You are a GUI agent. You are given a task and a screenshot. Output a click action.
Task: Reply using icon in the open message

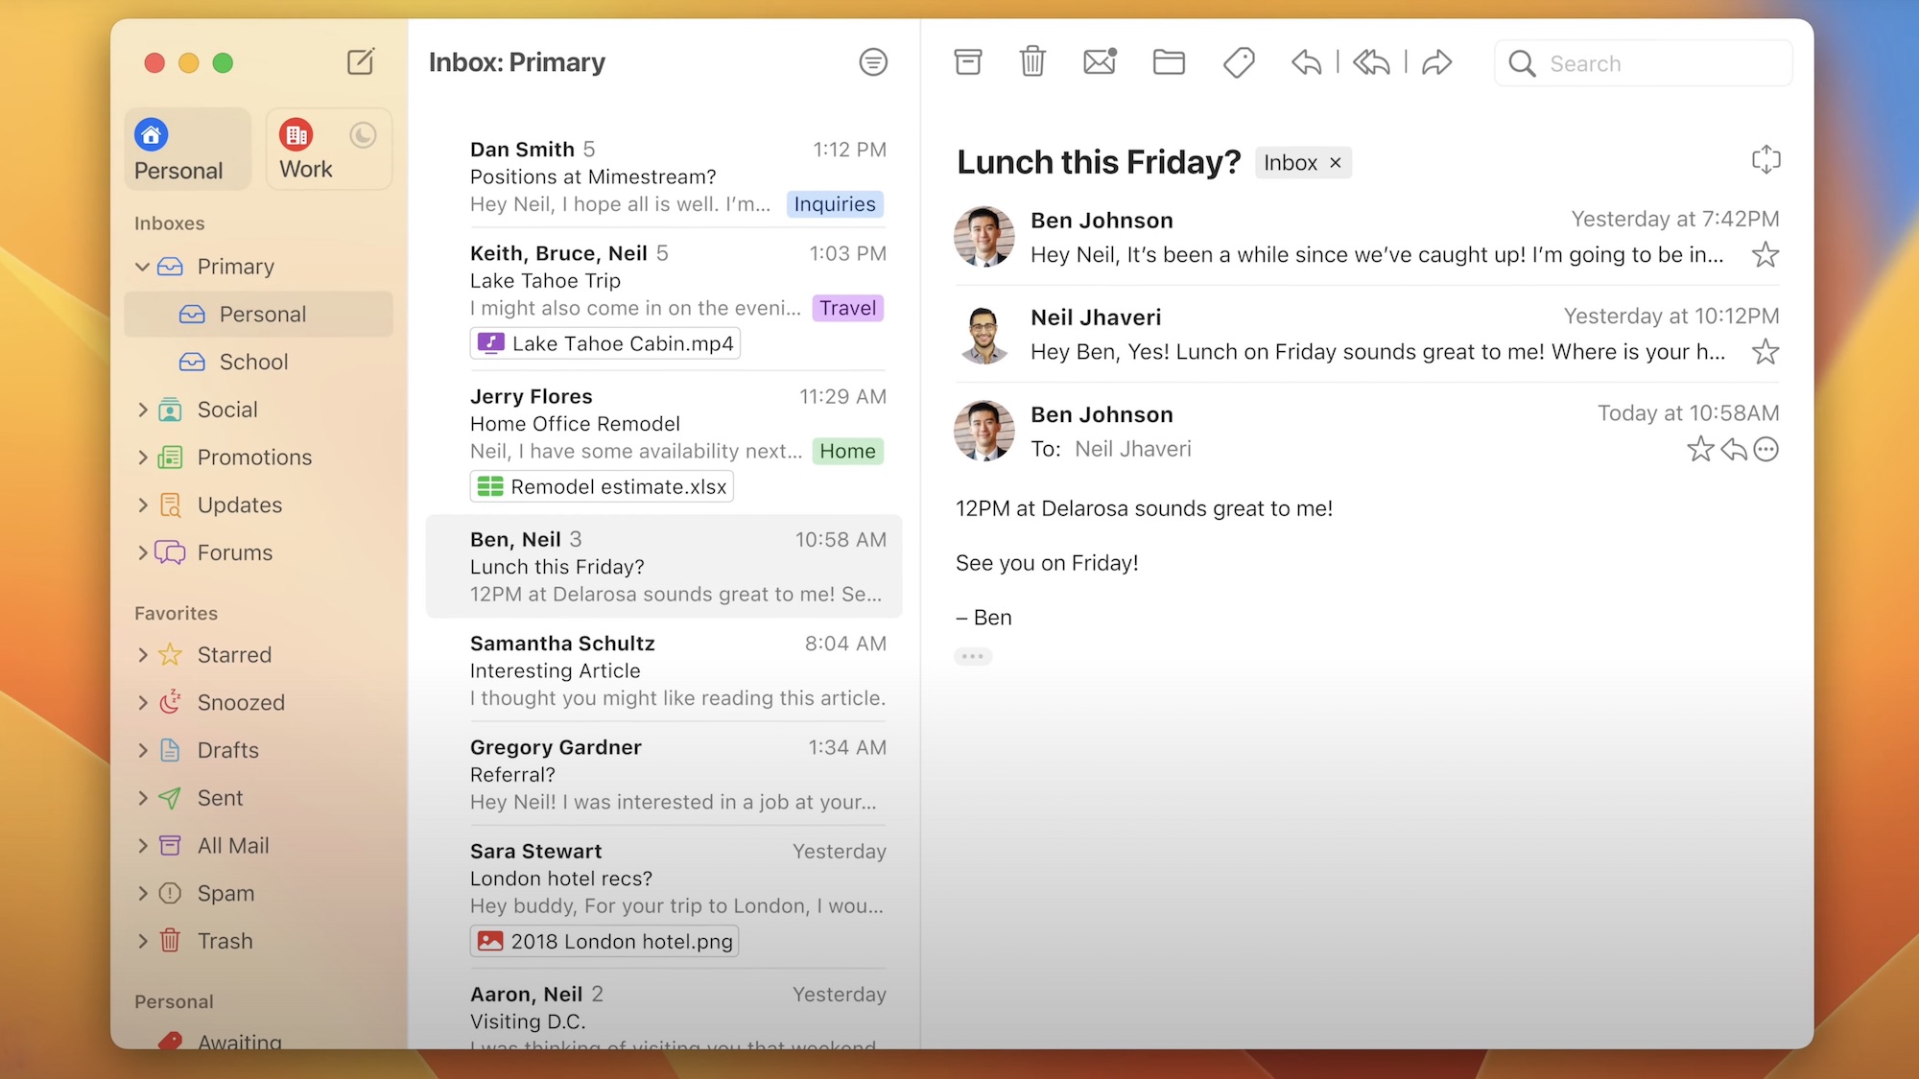(1733, 449)
